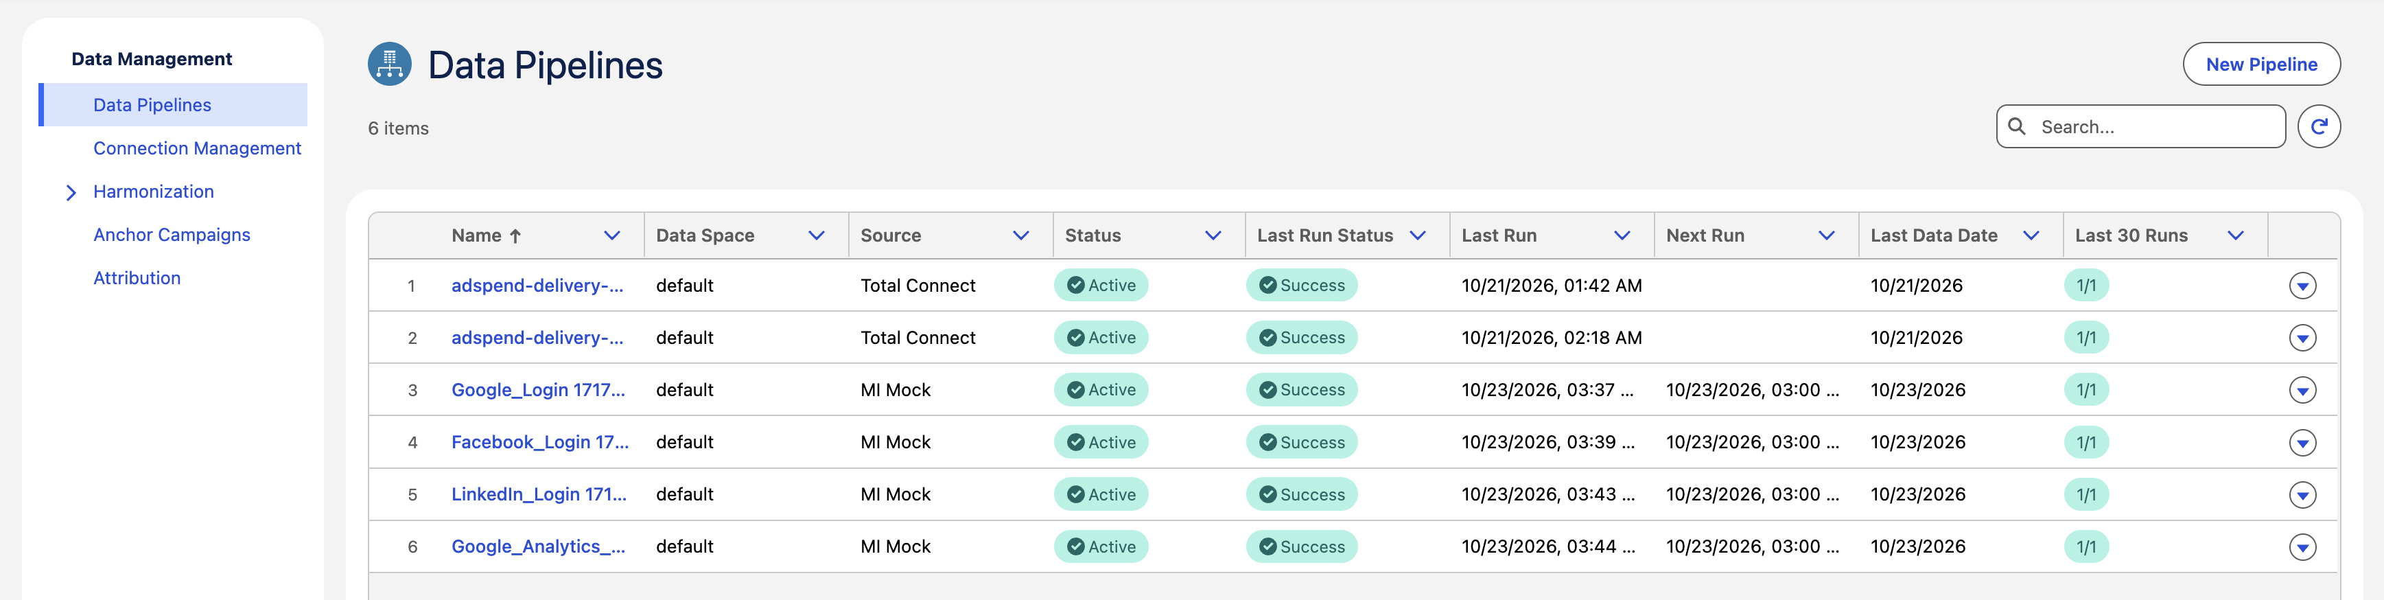Click the 10/21/2026, 01:42 AM cell

click(1552, 285)
